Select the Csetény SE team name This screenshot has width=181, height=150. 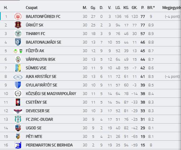coord(36,102)
